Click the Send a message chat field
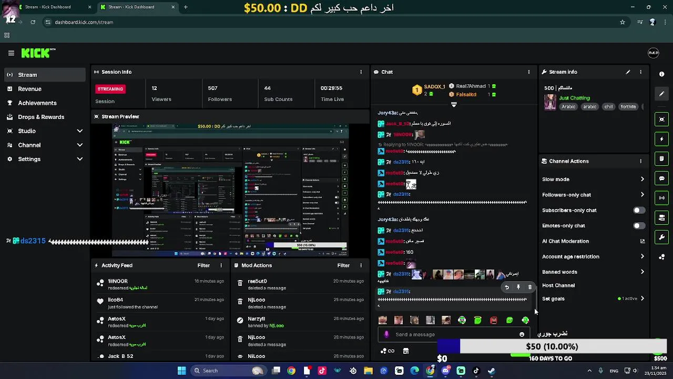 [454, 334]
